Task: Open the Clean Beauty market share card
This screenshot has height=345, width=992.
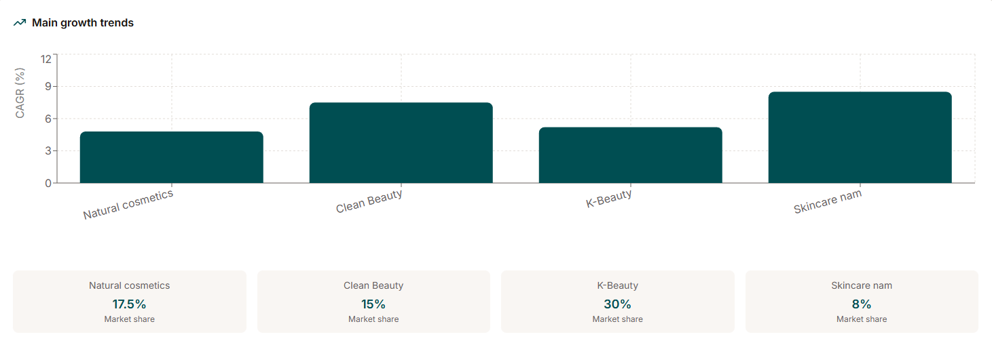Action: pos(373,302)
